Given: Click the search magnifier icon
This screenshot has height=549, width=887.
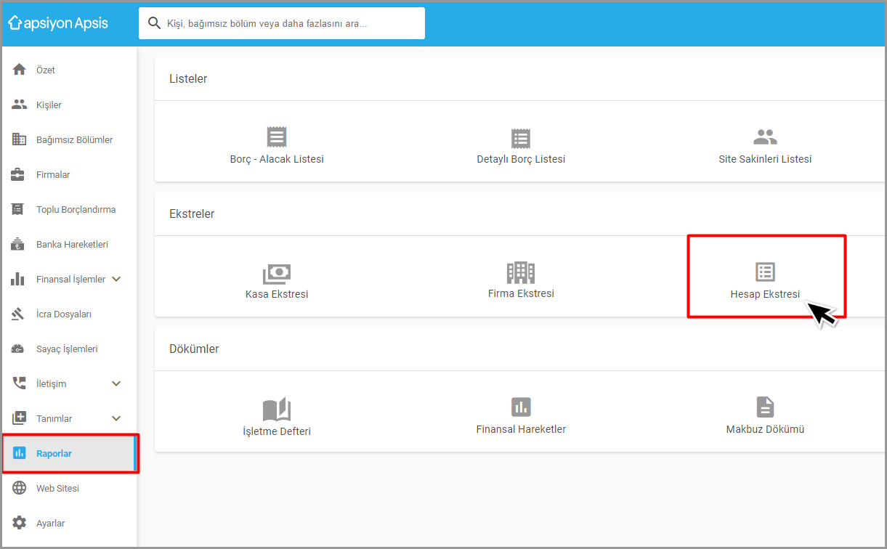Looking at the screenshot, I should [x=154, y=23].
